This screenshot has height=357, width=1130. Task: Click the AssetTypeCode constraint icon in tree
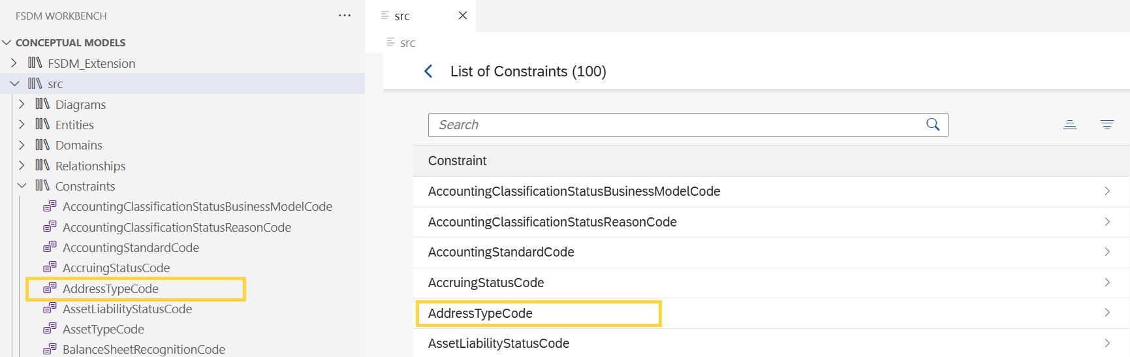coord(50,329)
